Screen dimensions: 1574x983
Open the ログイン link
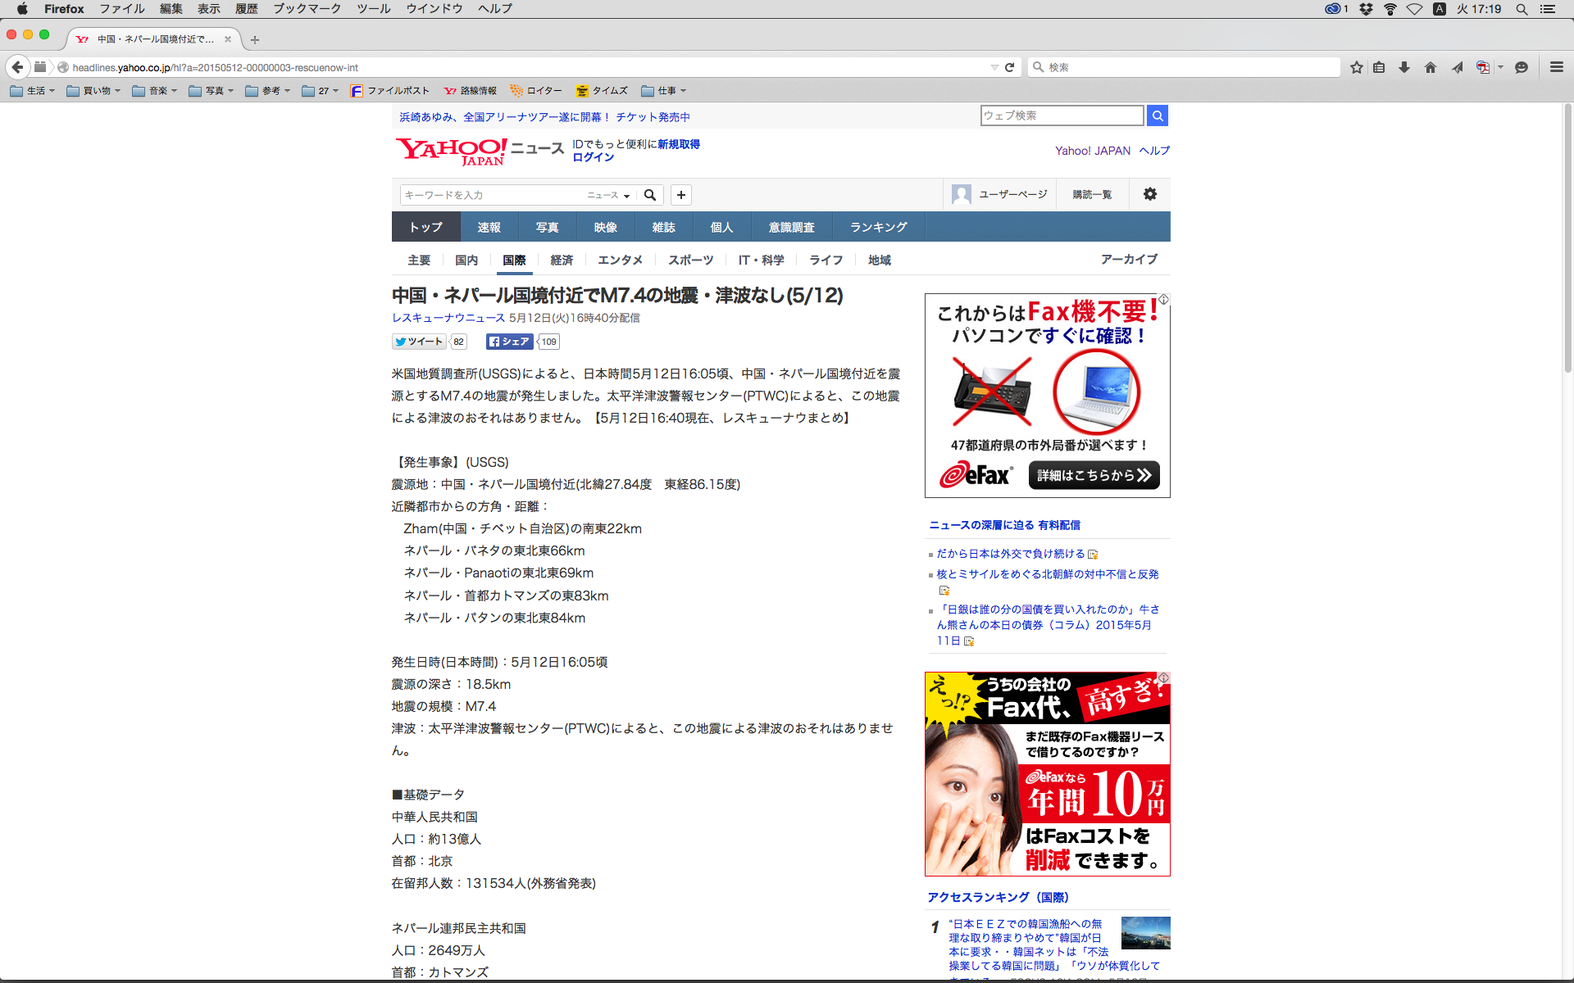[593, 157]
